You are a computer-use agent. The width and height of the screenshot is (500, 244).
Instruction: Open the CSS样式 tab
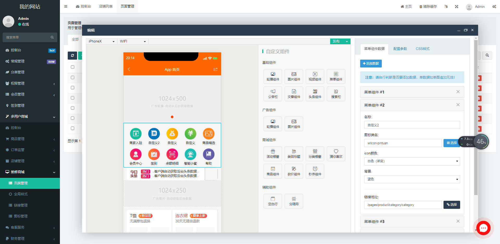422,49
